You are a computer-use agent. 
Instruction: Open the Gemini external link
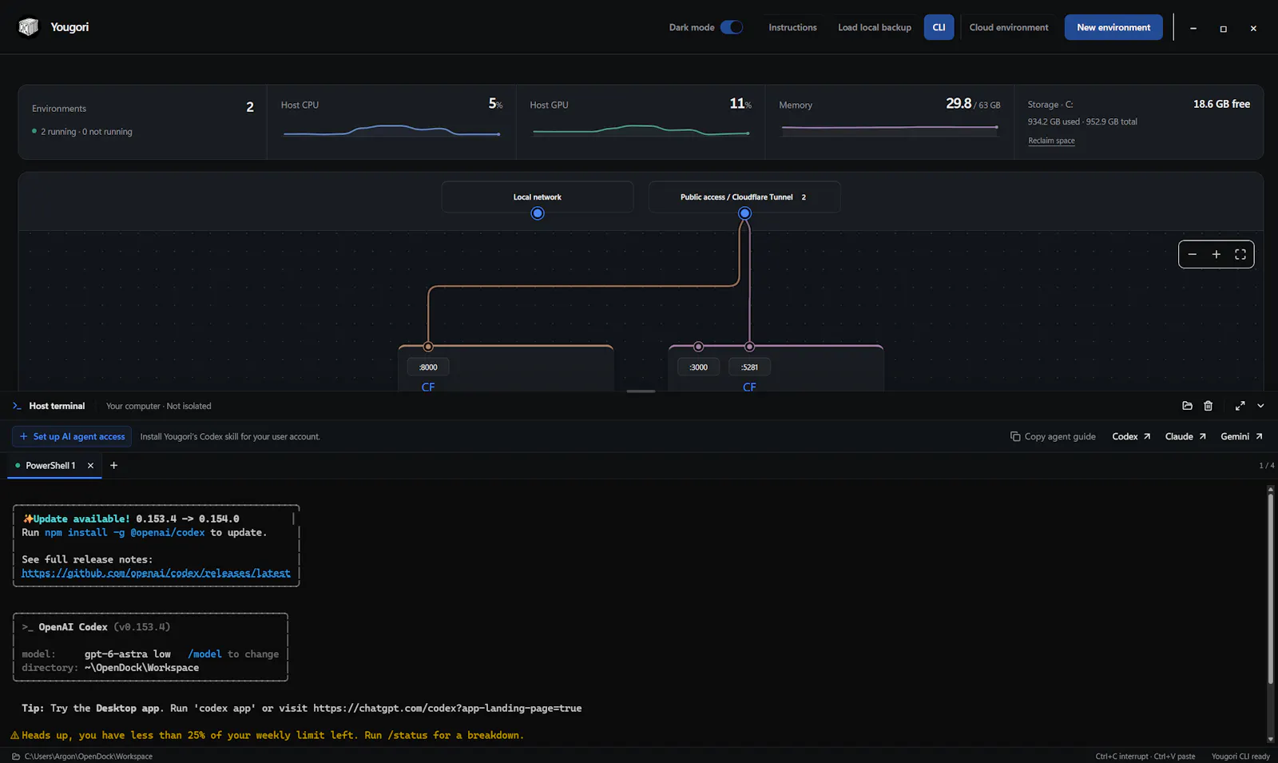click(1241, 436)
